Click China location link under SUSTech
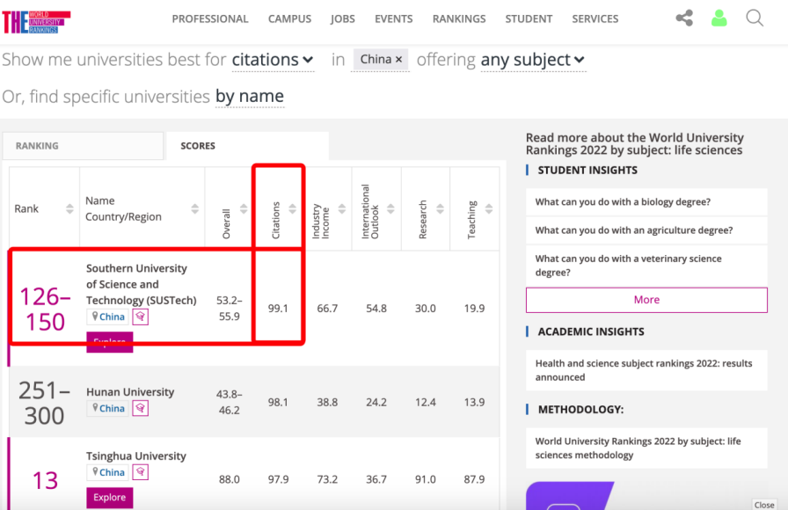The image size is (788, 510). (x=107, y=317)
